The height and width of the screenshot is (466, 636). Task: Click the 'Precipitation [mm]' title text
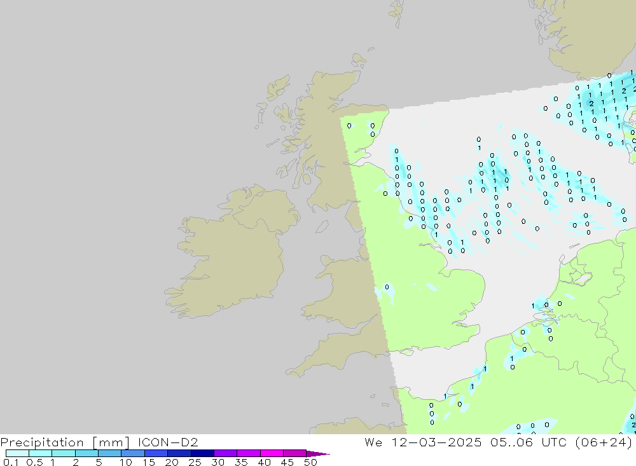[x=65, y=442]
